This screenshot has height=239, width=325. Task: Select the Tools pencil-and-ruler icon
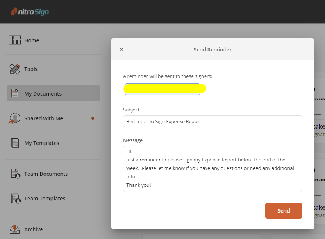pyautogui.click(x=15, y=69)
